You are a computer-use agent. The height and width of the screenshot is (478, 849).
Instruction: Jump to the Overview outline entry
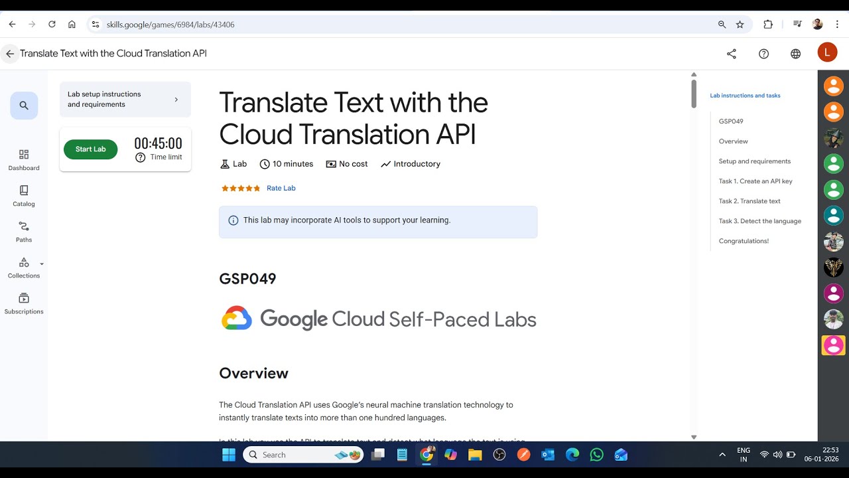[x=733, y=141]
